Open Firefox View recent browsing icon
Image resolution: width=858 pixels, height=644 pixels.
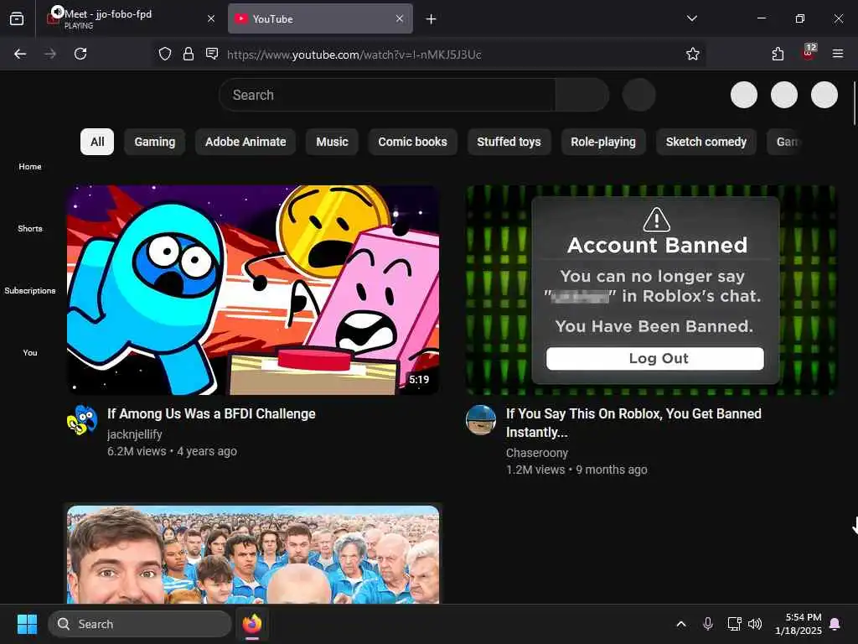click(17, 19)
